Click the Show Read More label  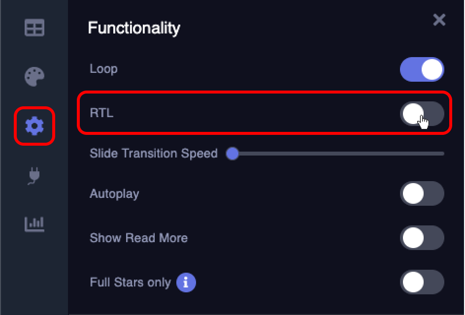tap(139, 238)
